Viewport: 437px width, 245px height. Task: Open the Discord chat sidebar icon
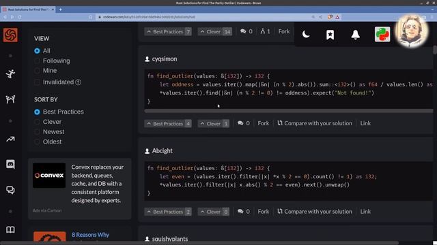(10, 164)
